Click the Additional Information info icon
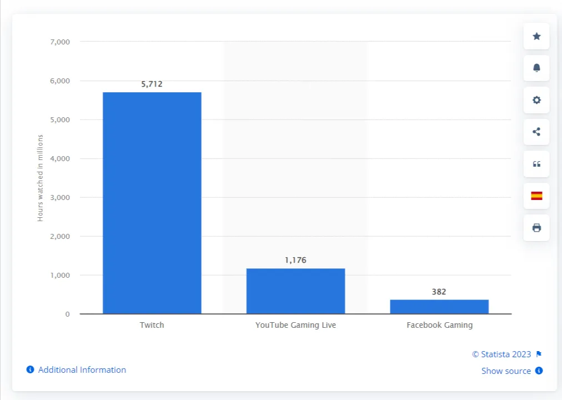562x400 pixels. (31, 370)
